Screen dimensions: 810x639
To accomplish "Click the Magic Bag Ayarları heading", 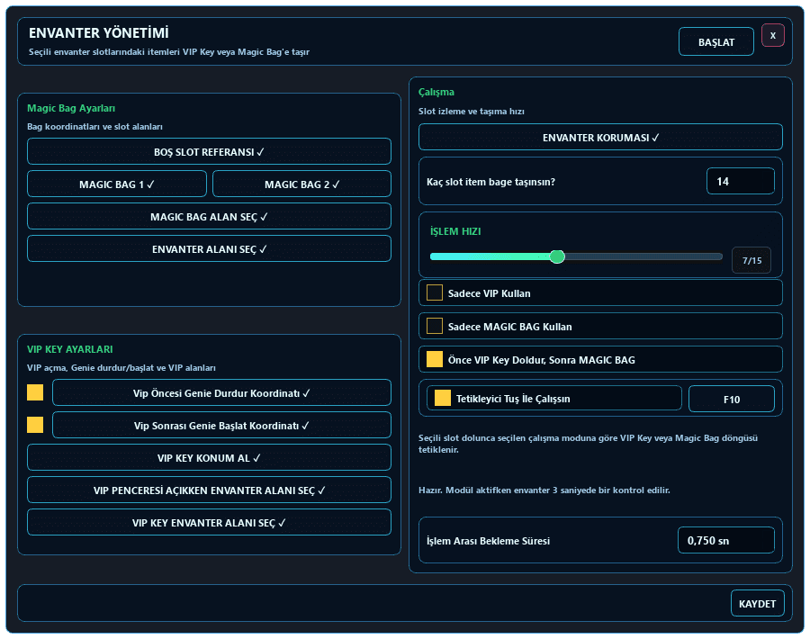I will tap(71, 109).
